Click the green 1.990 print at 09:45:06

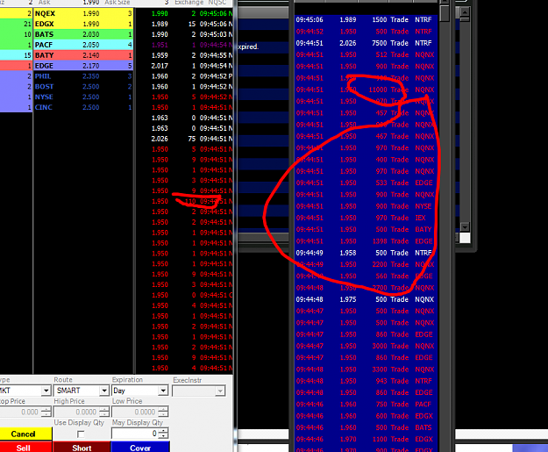(x=184, y=13)
